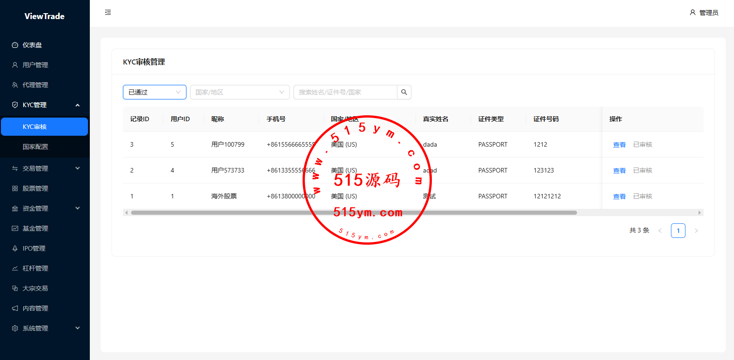This screenshot has height=360, width=734.
Task: Open the 国家/地区 filter dropdown
Action: (240, 92)
